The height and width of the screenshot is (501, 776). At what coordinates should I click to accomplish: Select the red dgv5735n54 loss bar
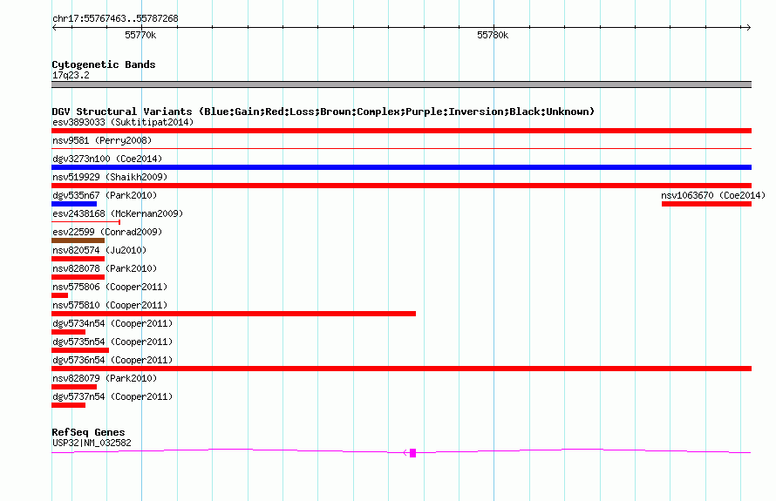click(x=80, y=350)
